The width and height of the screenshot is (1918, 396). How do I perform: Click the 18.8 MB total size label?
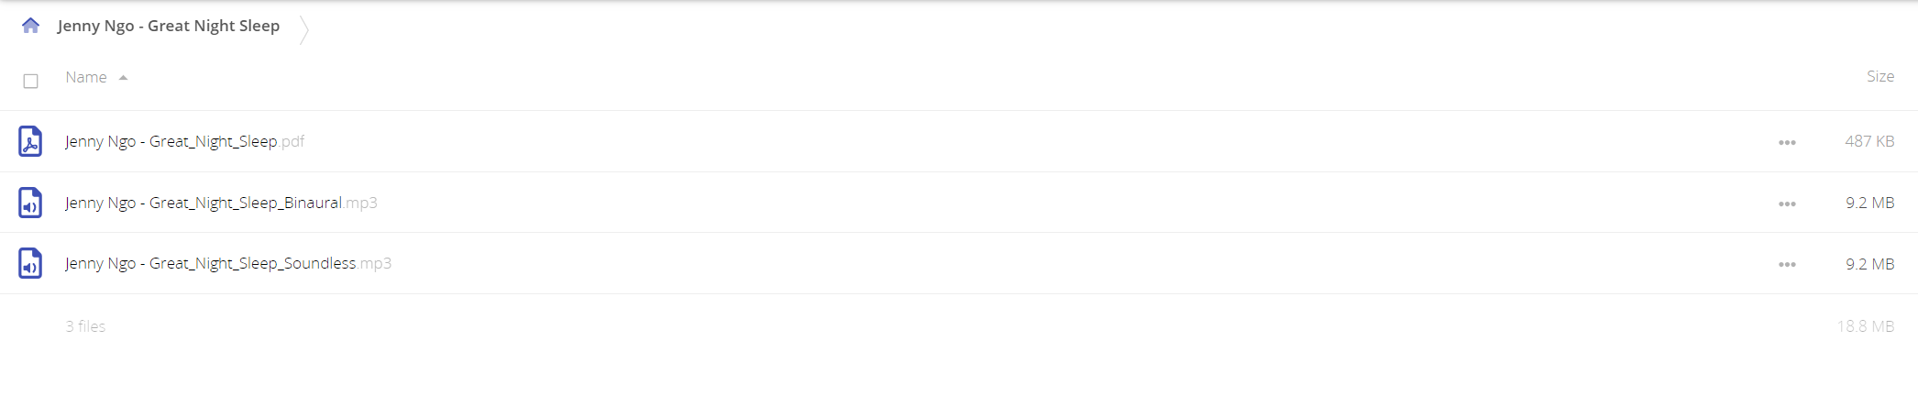pos(1866,326)
